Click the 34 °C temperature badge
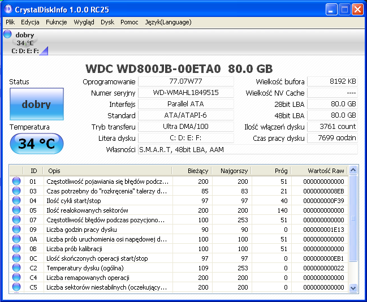The width and height of the screenshot is (367, 302). pos(37,144)
